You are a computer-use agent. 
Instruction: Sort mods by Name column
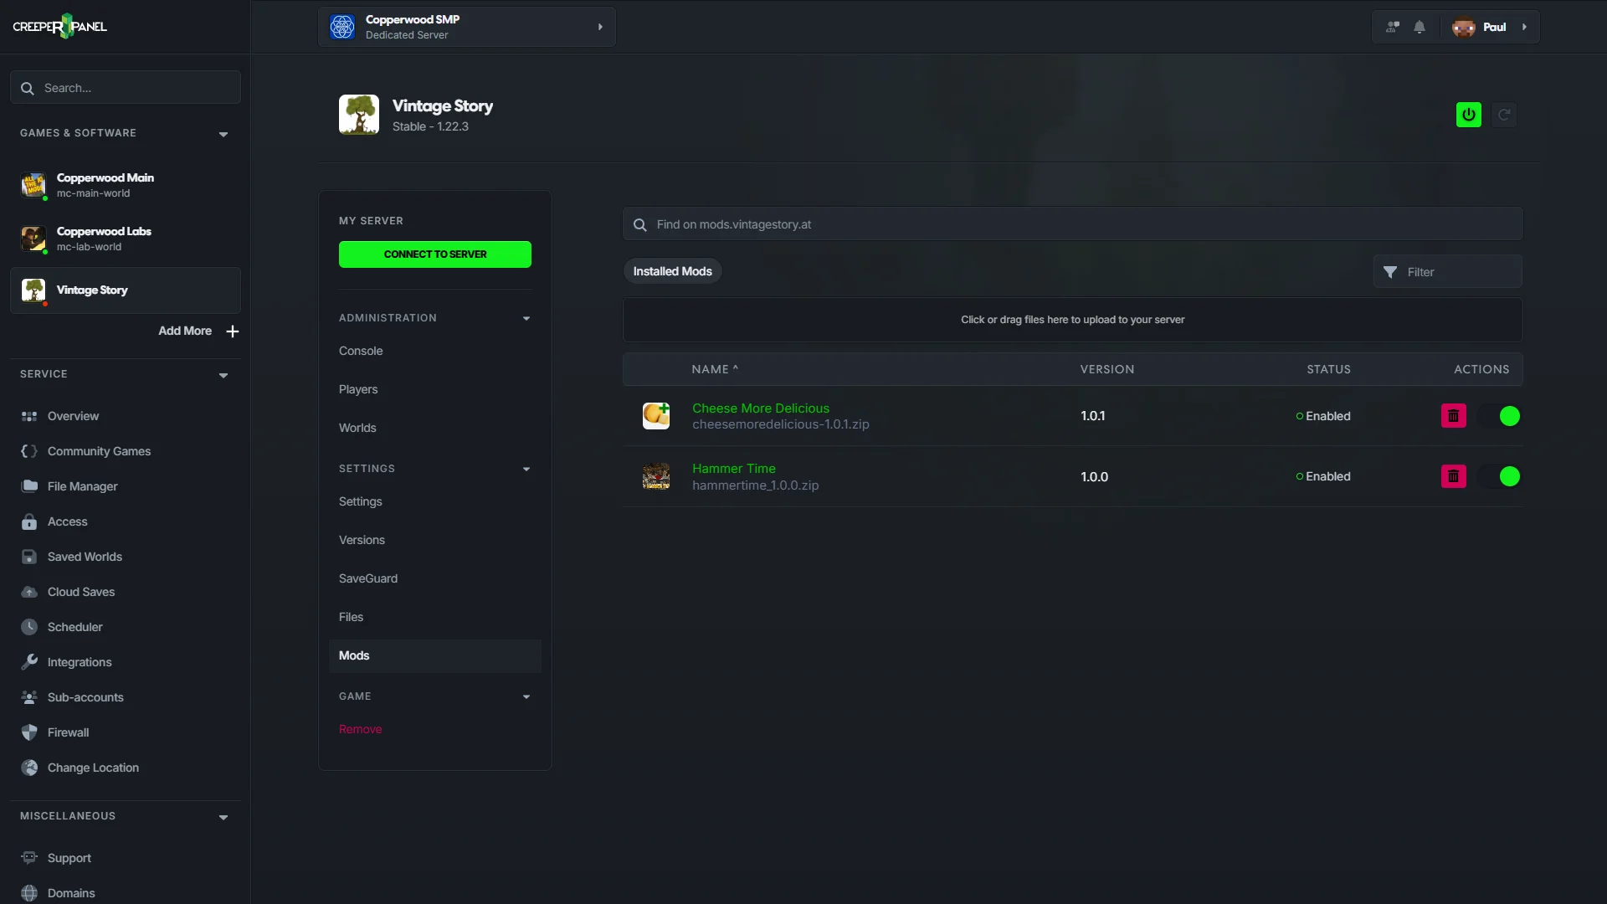(715, 369)
